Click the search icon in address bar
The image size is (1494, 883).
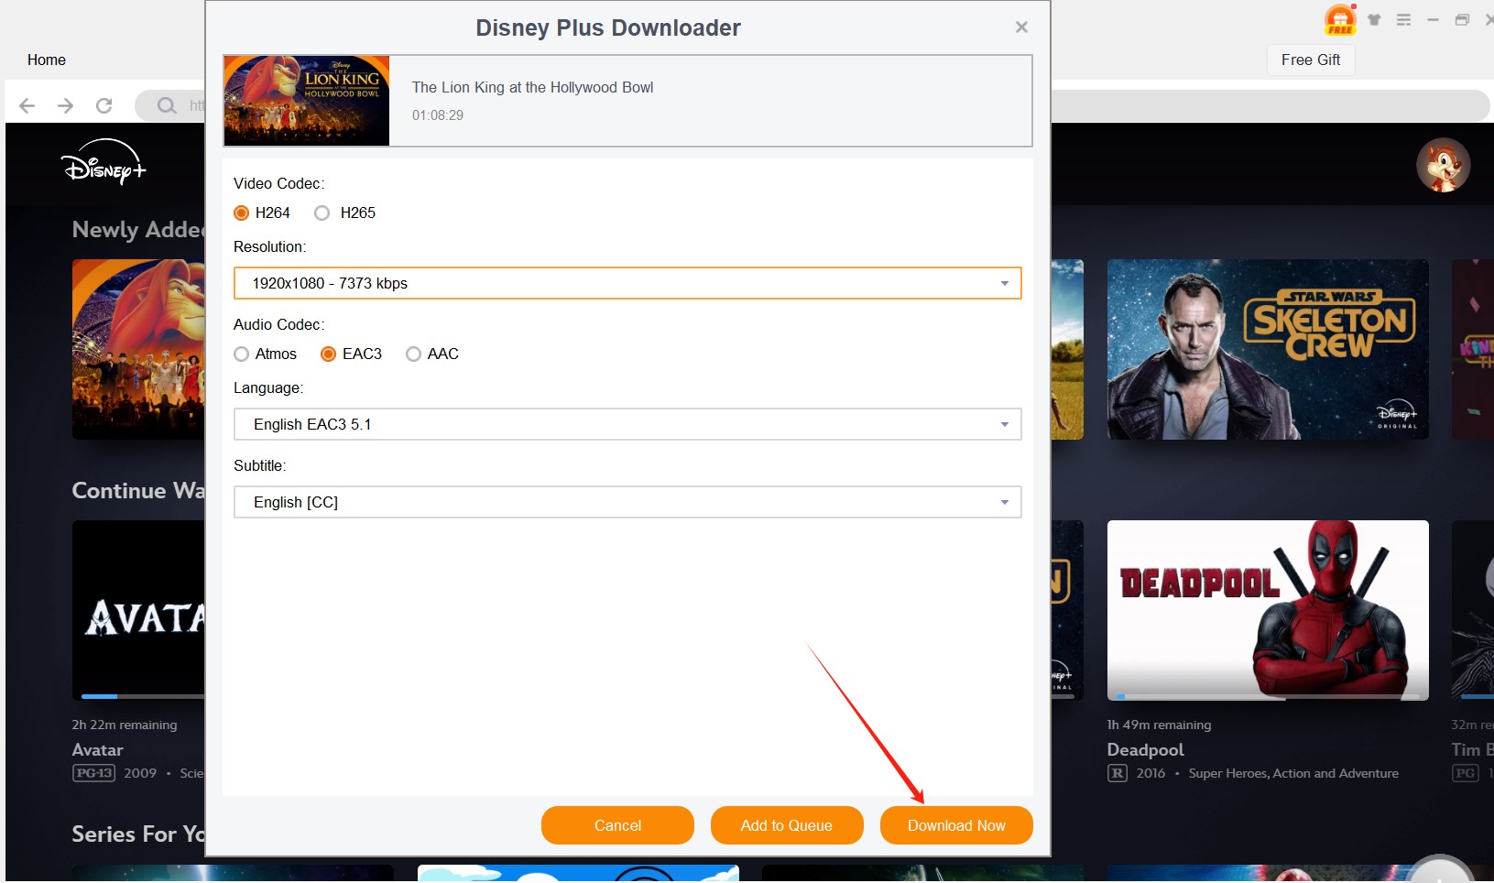(x=166, y=105)
